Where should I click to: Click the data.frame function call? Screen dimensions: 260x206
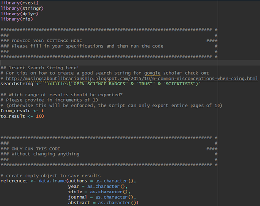coord(52,181)
